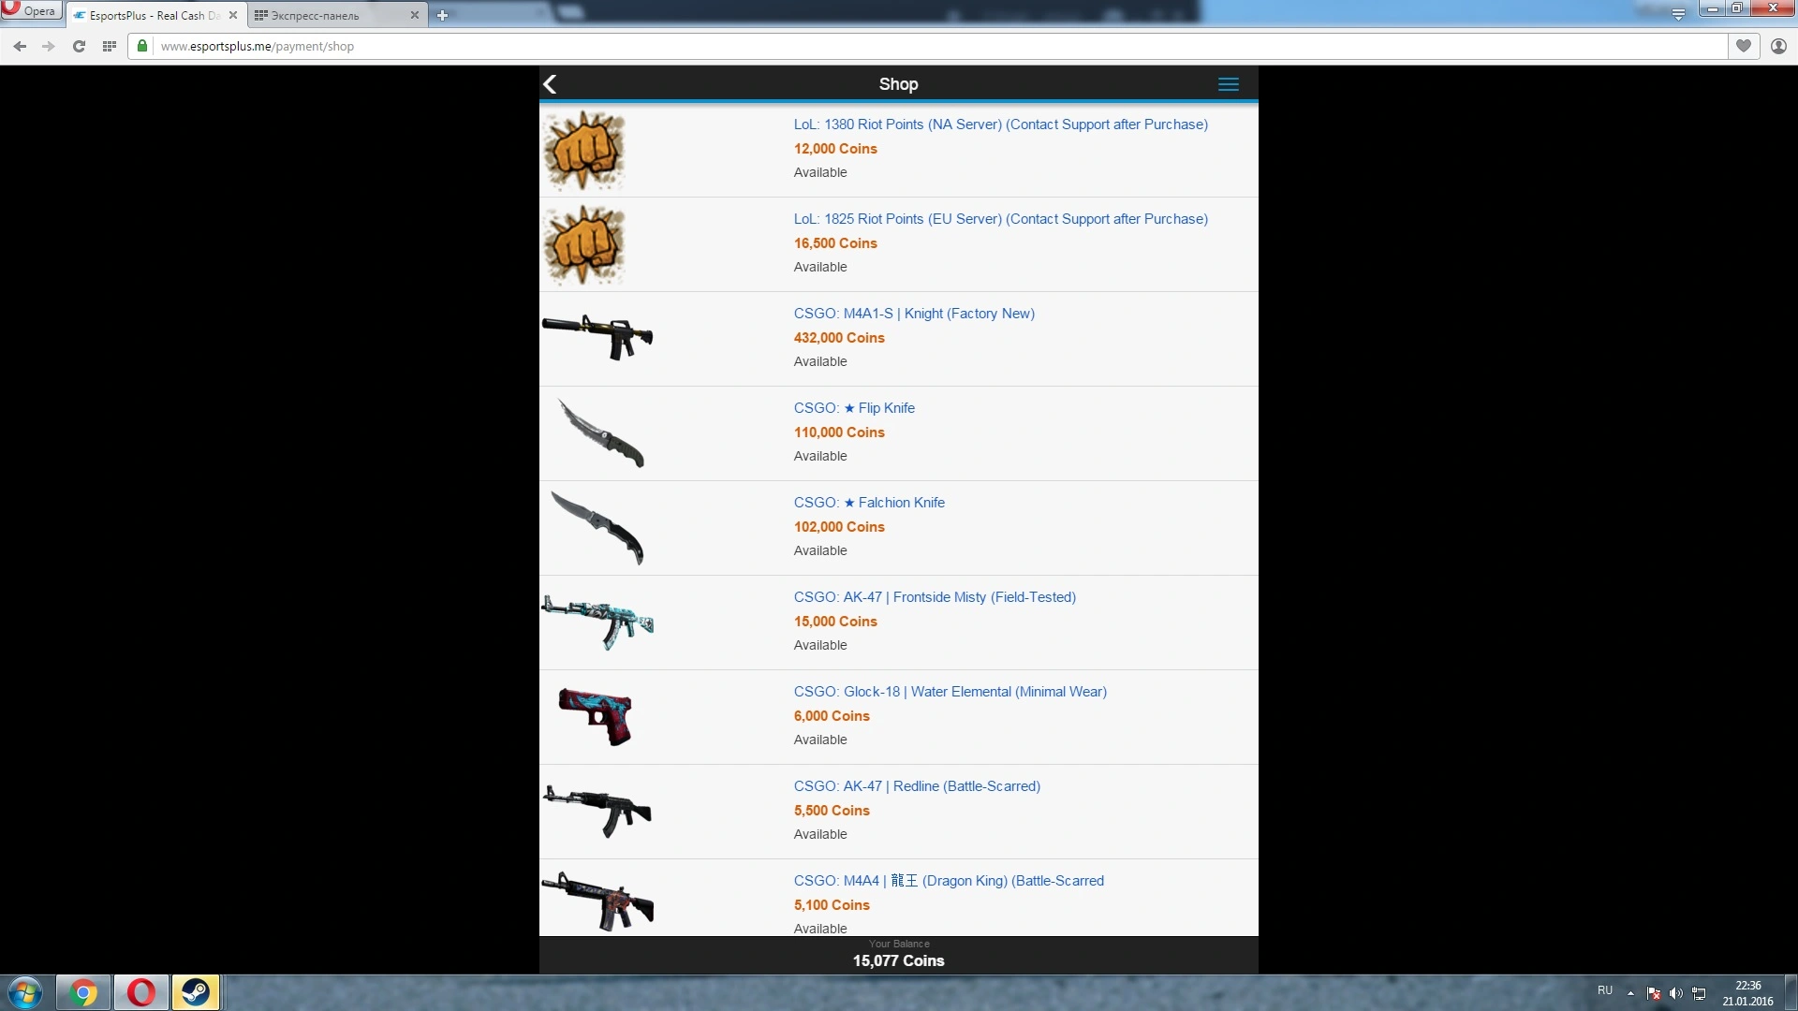Reload the esportsplus page
Image resolution: width=1798 pixels, height=1011 pixels.
[x=79, y=46]
